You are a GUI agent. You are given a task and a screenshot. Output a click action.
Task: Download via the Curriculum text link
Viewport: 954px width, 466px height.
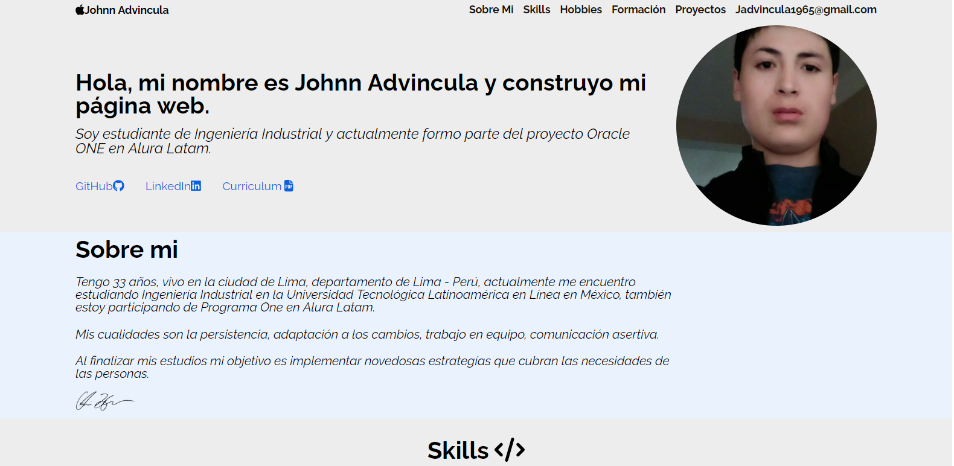tap(252, 186)
